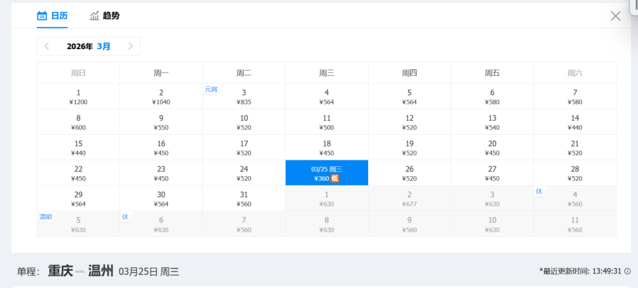638x288 pixels.
Task: Open the 2026年 3月 month selector
Action: tap(89, 46)
